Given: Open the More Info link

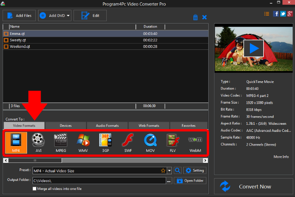Looking at the screenshot, I should (281, 157).
